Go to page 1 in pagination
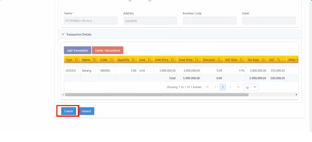Viewport: 312px width, 142px height. [x=223, y=87]
